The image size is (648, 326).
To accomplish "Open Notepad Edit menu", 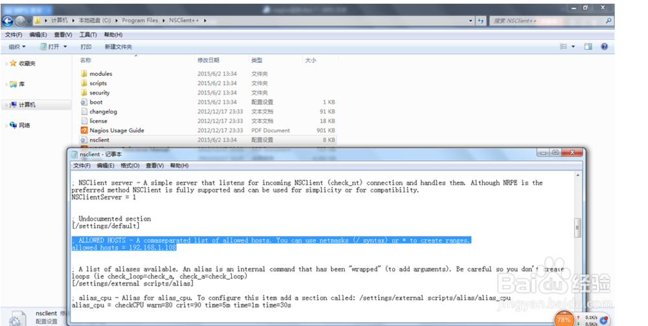I will click(106, 166).
